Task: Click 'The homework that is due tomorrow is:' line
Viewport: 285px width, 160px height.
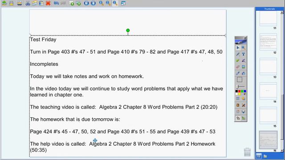Action: 75,120
